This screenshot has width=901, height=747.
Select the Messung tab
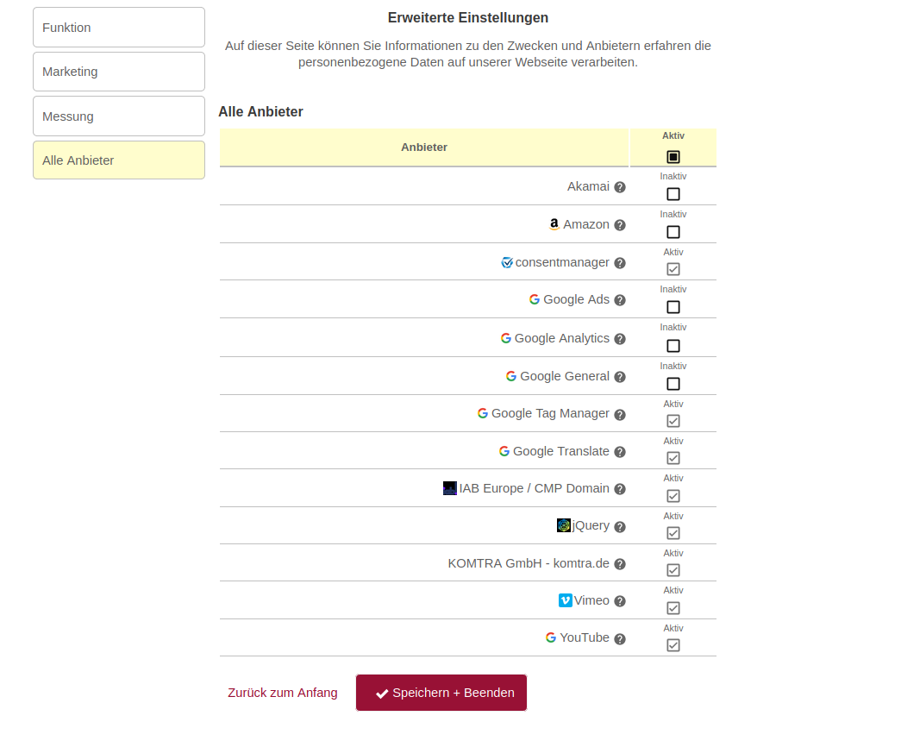pos(119,116)
